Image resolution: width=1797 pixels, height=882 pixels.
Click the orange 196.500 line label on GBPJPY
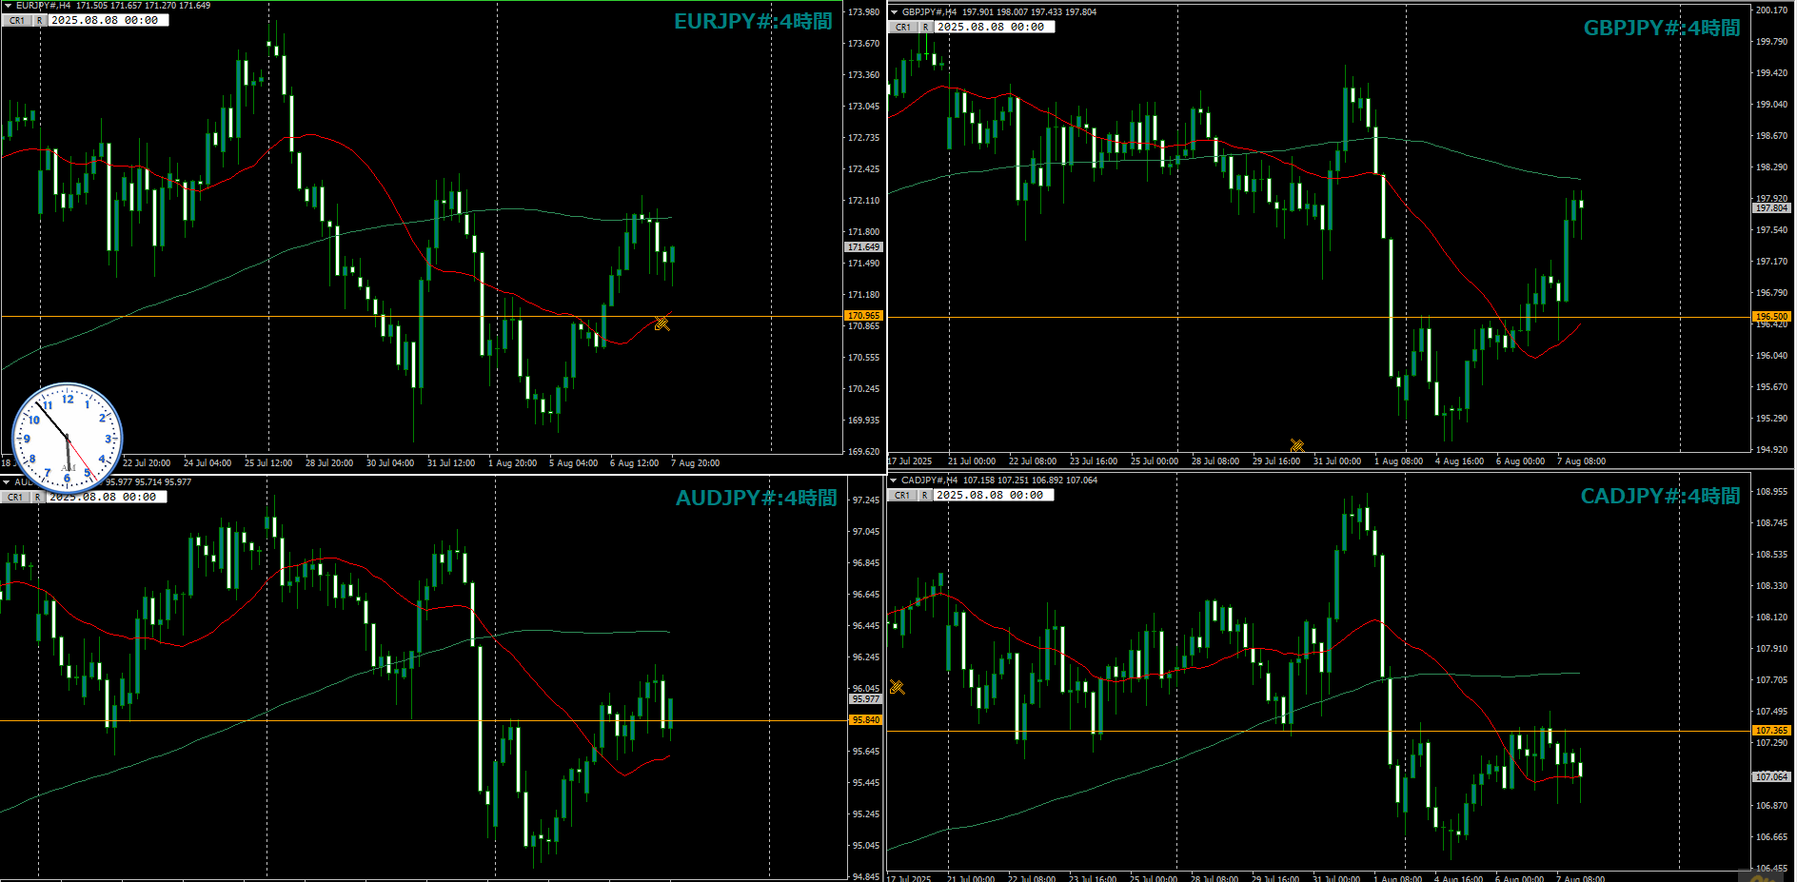[x=1771, y=317]
